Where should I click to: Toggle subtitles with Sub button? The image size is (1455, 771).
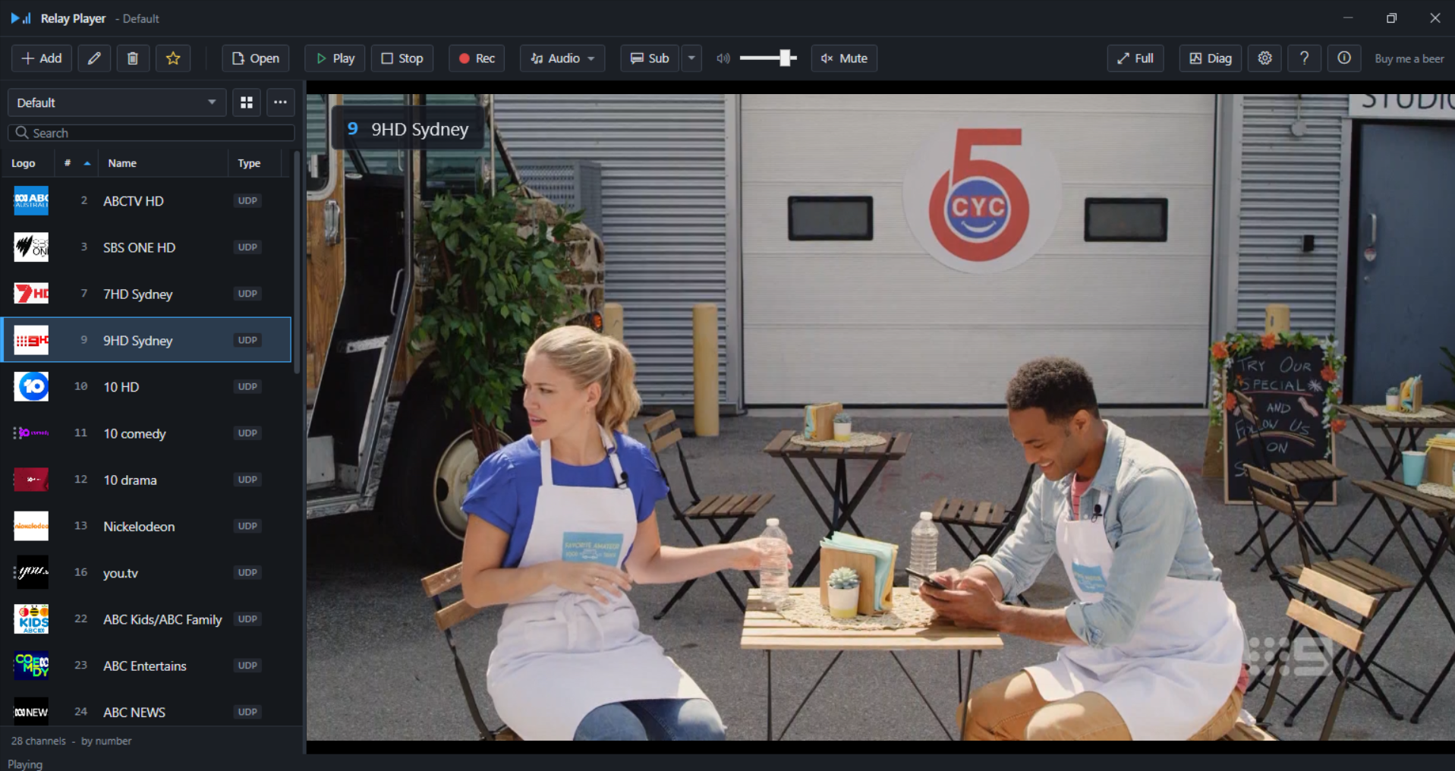pos(650,58)
